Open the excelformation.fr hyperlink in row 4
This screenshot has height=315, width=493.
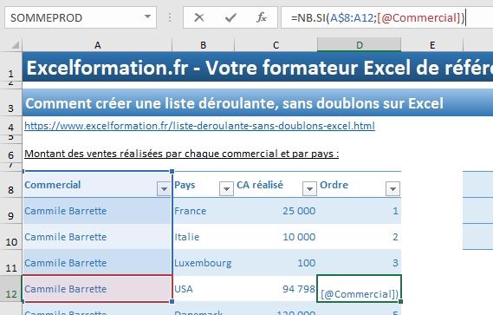(x=199, y=126)
